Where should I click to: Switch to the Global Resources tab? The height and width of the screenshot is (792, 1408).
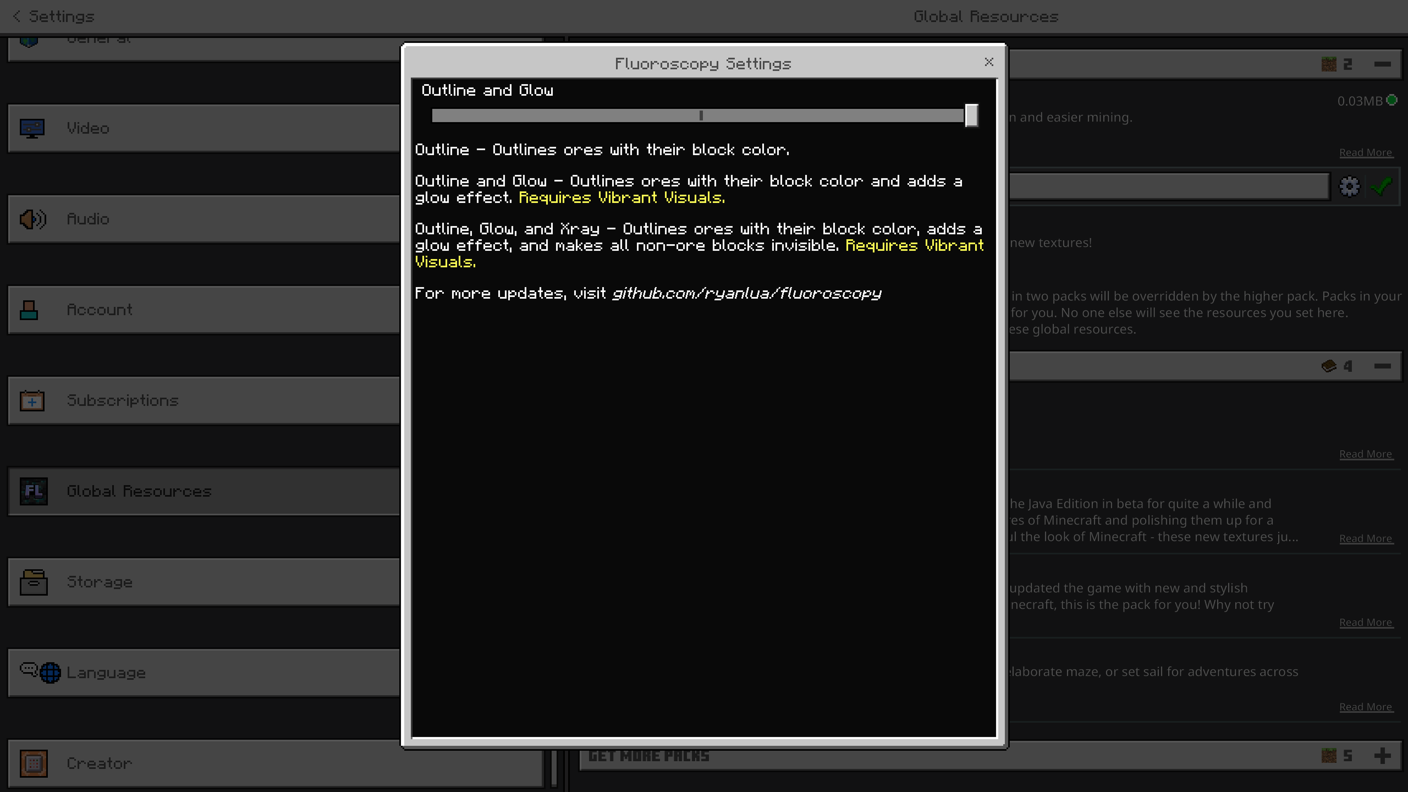(985, 16)
